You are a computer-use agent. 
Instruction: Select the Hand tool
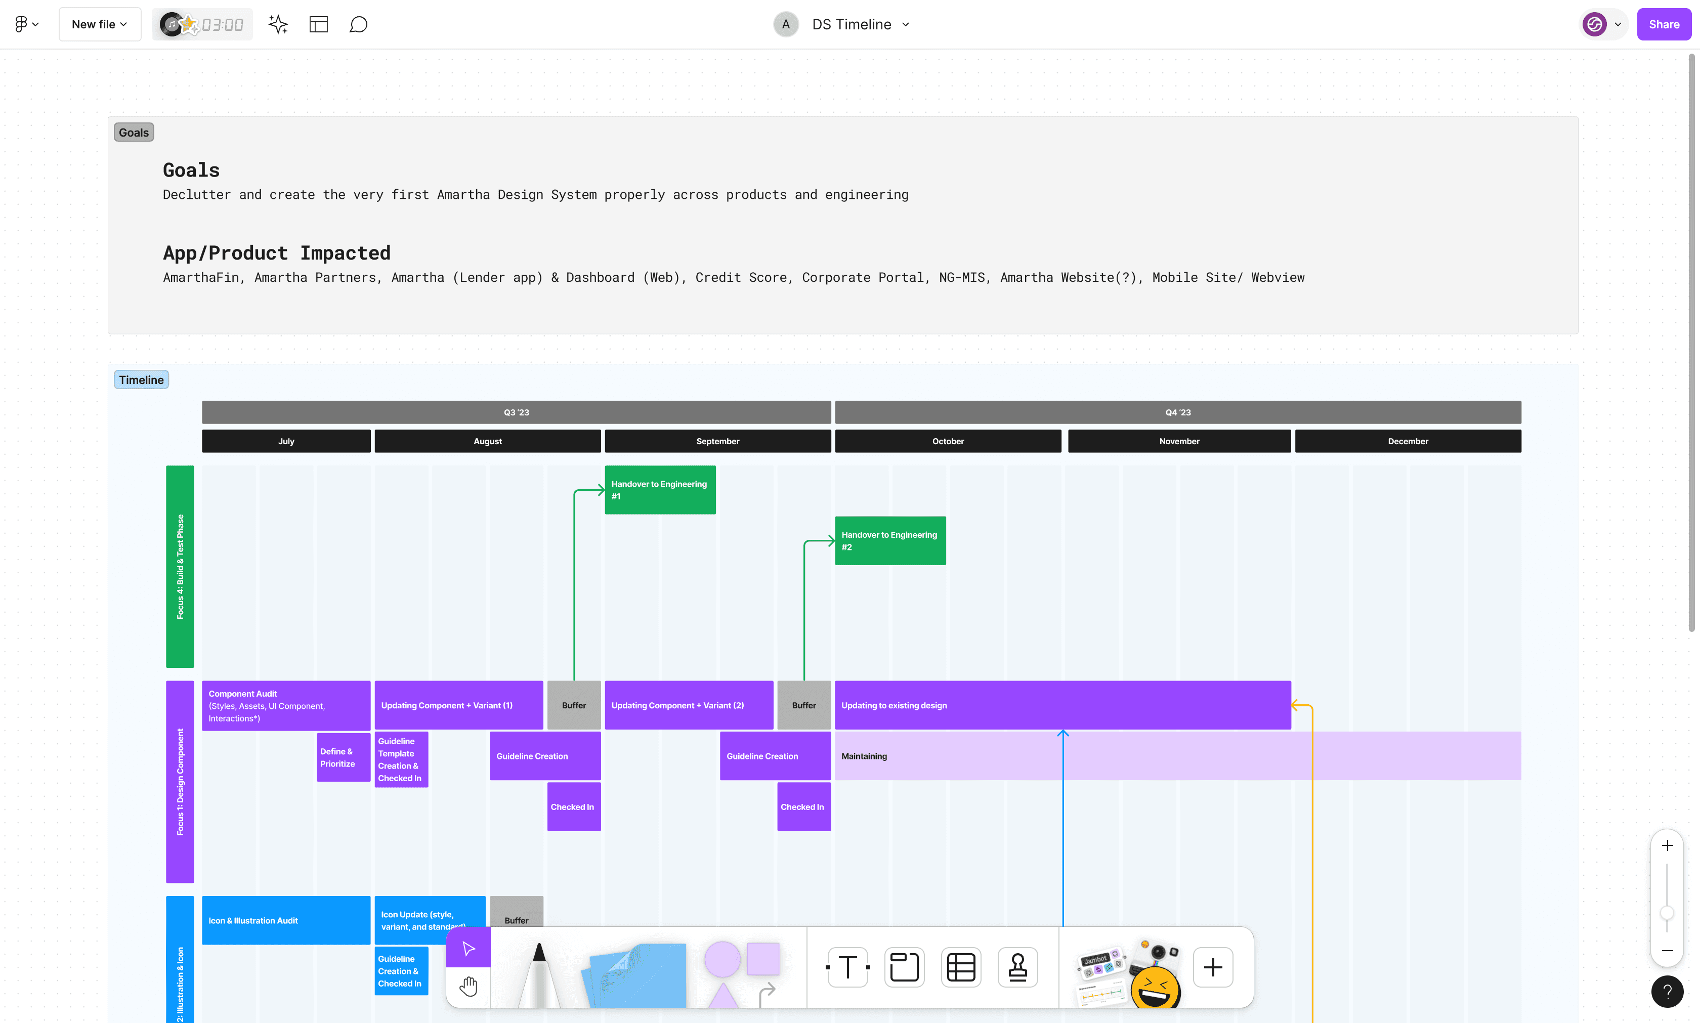(x=468, y=987)
